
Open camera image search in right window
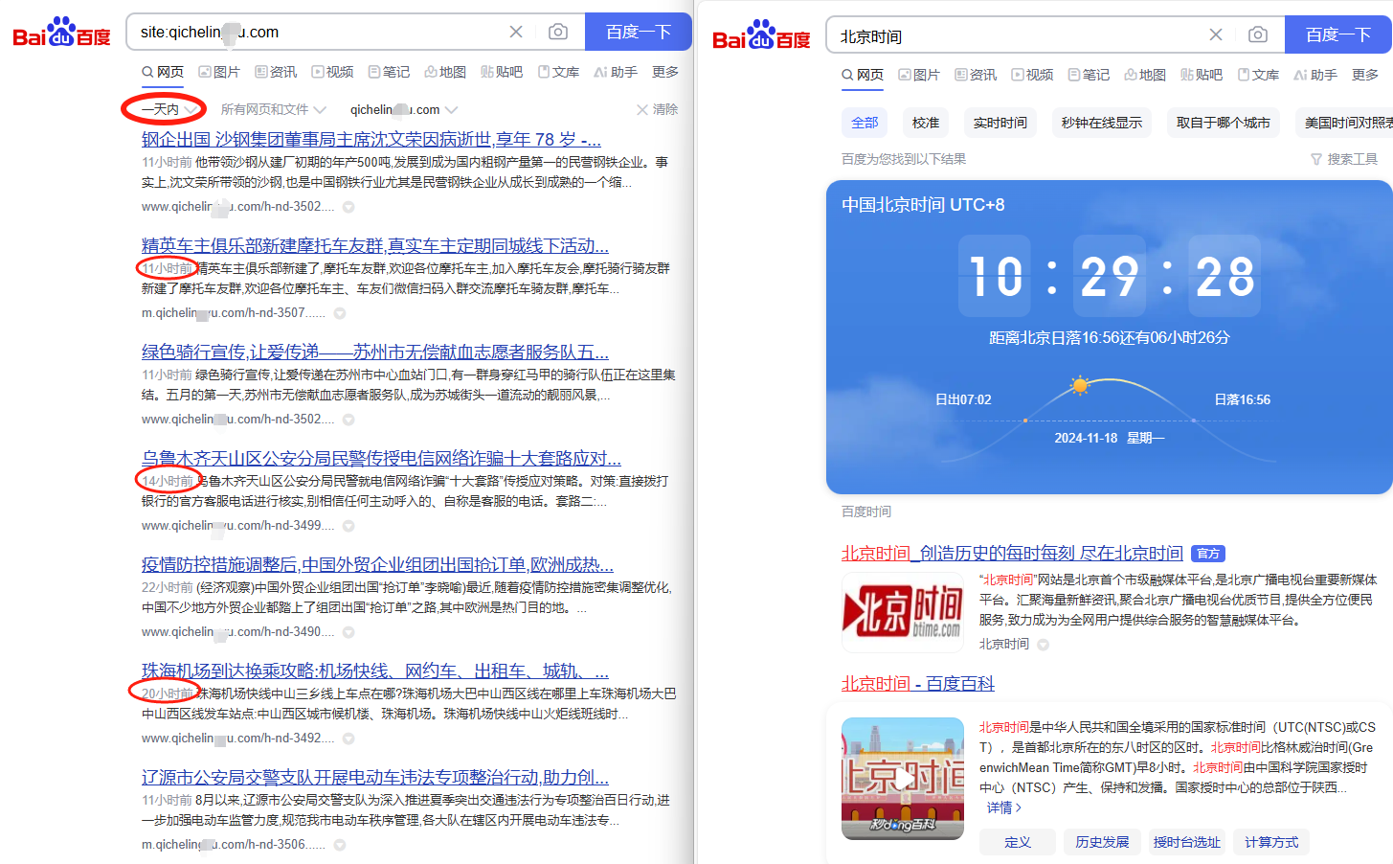[x=1258, y=34]
